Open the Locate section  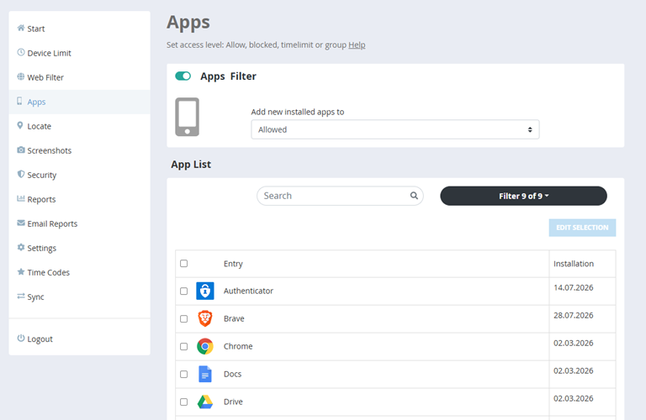79,126
